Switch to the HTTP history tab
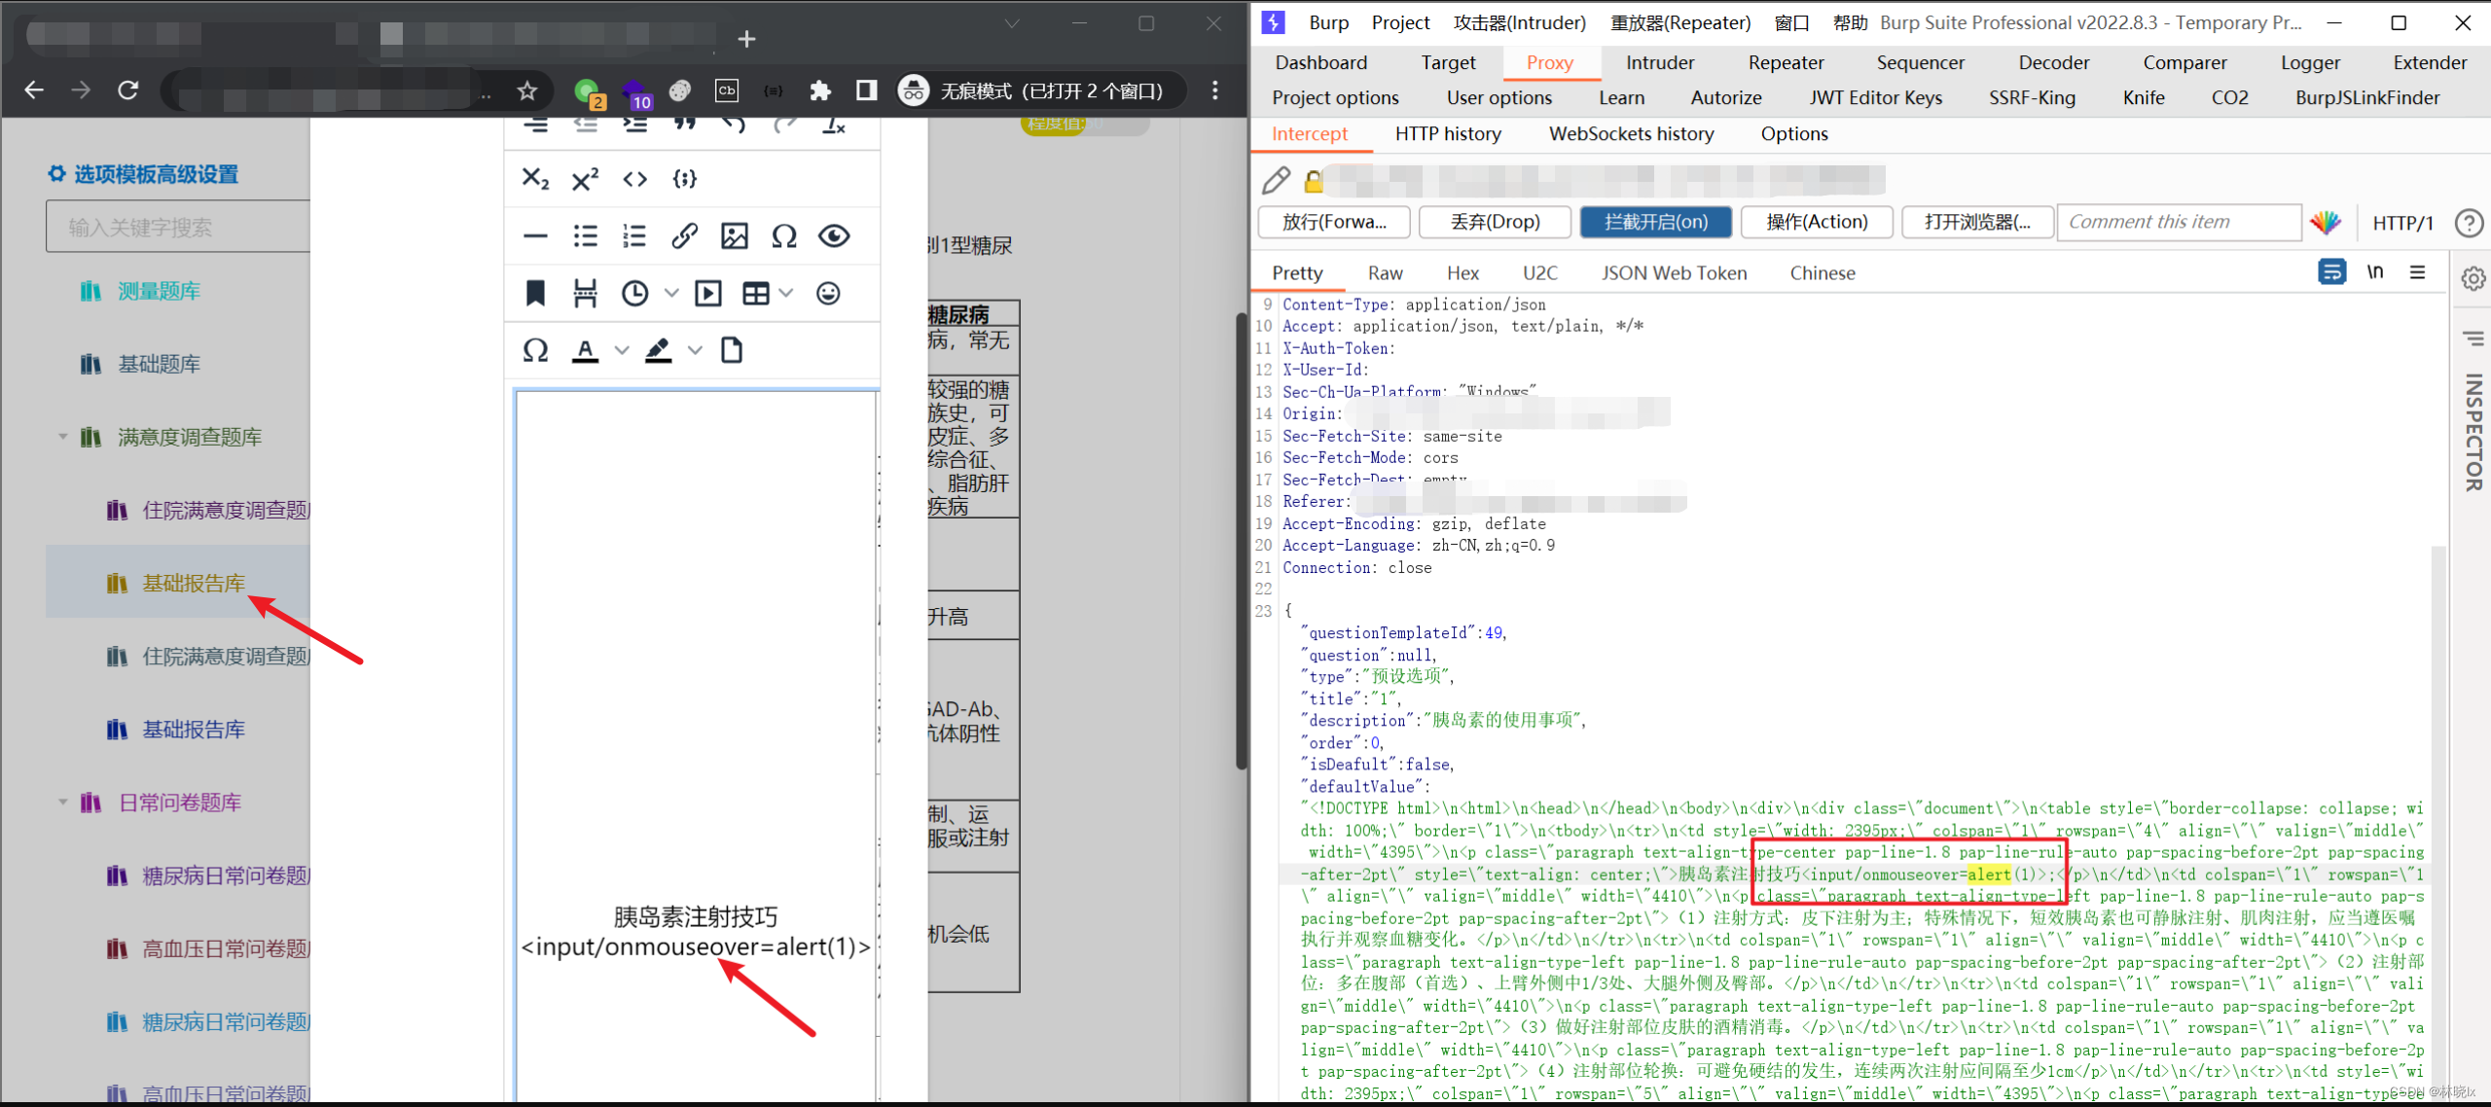The width and height of the screenshot is (2491, 1107). click(1449, 134)
